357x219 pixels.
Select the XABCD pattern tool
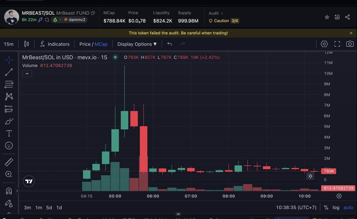click(9, 97)
